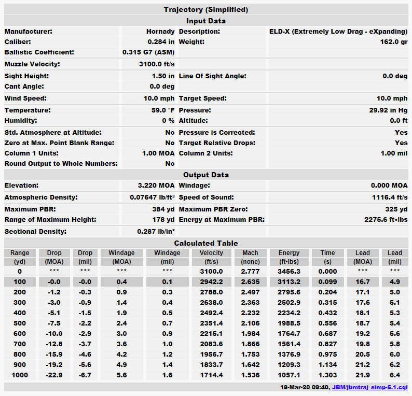Screen dimensions: 412x396
Task: Select the Muzzle Velocity value '3100.0 ft/s'
Action: tap(157, 64)
